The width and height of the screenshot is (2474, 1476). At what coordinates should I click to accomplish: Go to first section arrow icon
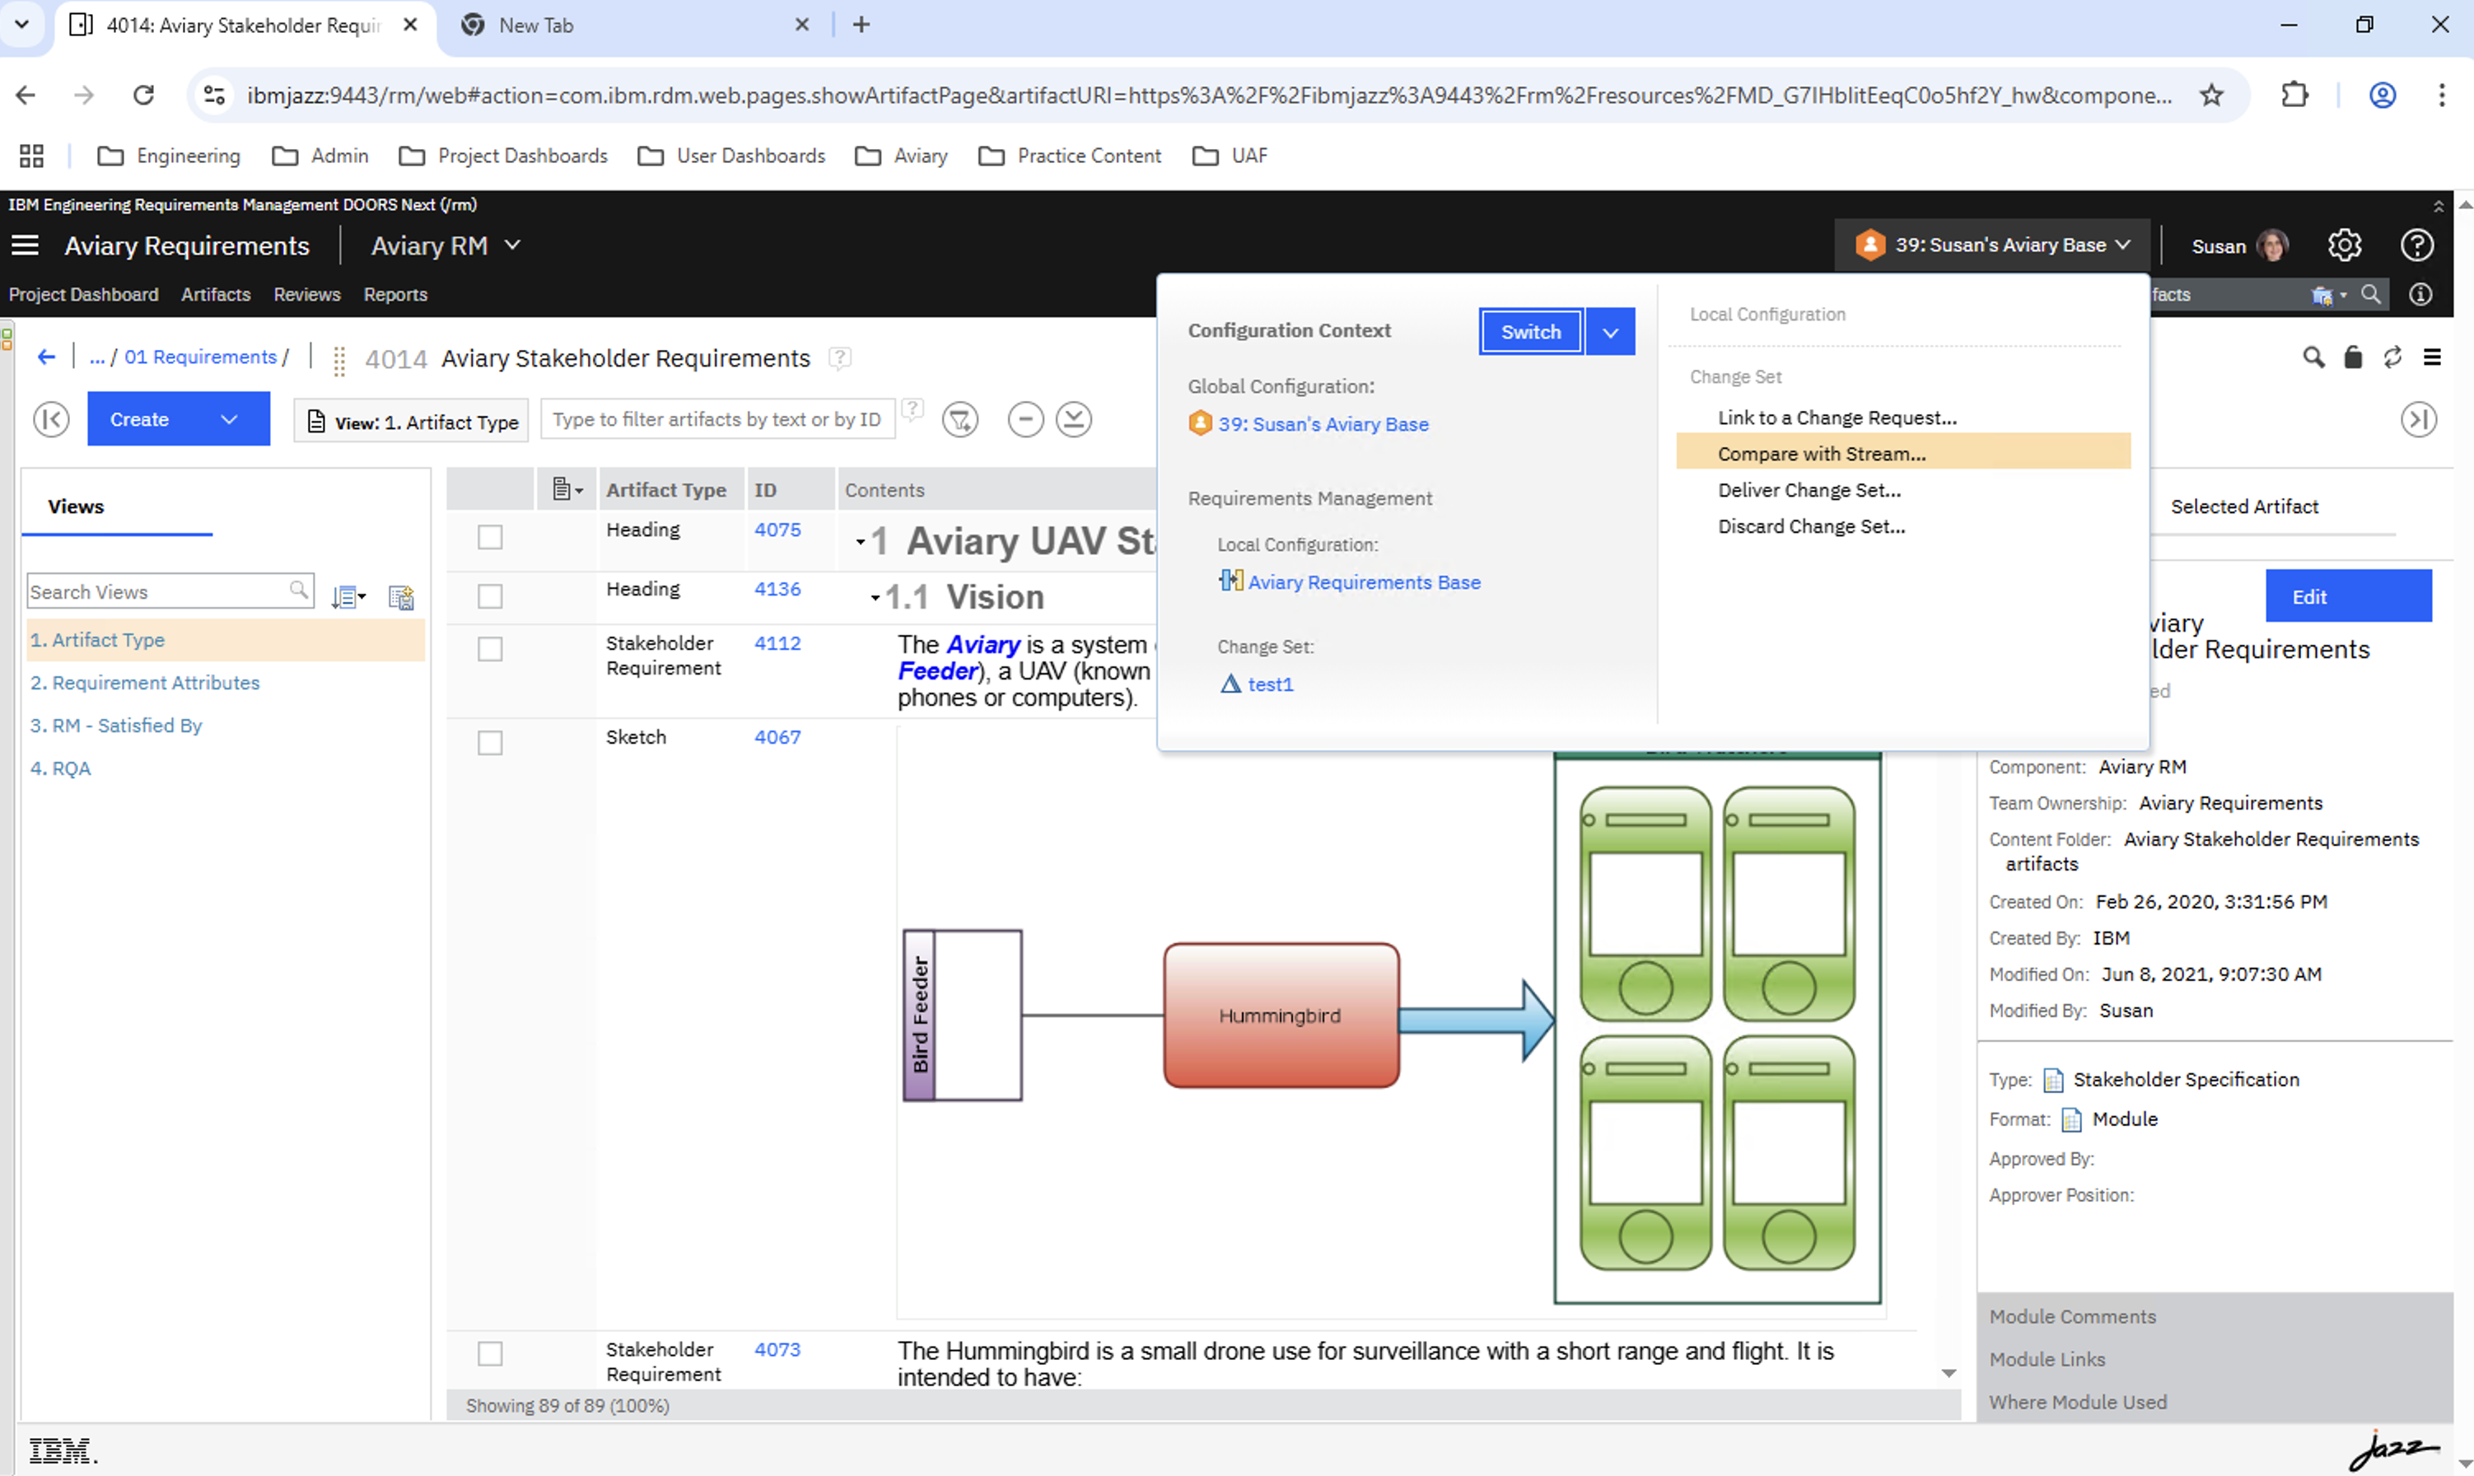[x=51, y=420]
